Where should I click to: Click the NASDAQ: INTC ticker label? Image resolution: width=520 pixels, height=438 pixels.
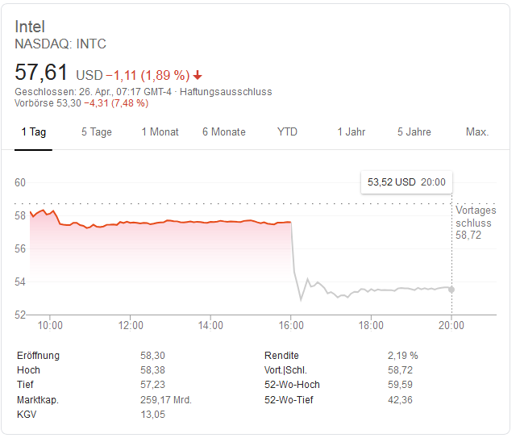(60, 44)
